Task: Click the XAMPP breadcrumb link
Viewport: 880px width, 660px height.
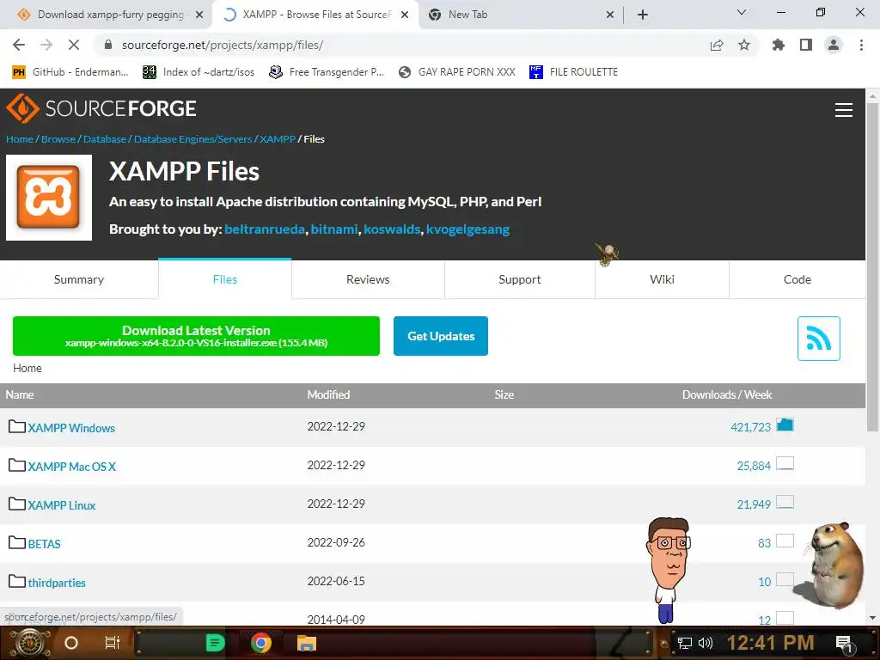Action: coord(278,138)
